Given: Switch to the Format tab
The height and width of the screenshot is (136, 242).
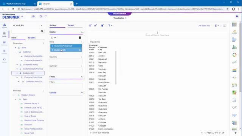Looking at the screenshot, I should [71, 25].
